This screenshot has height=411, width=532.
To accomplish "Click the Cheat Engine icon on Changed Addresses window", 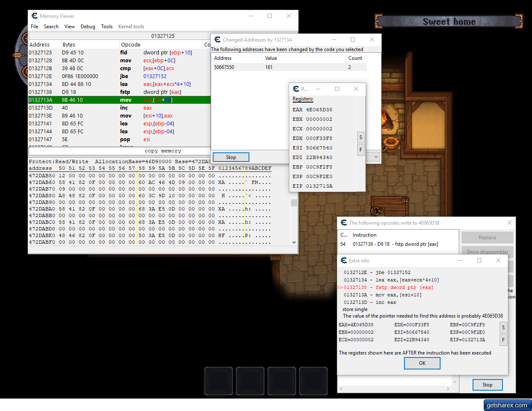I will [217, 39].
